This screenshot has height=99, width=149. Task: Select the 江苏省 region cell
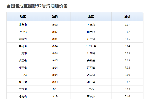[x=91, y=53]
